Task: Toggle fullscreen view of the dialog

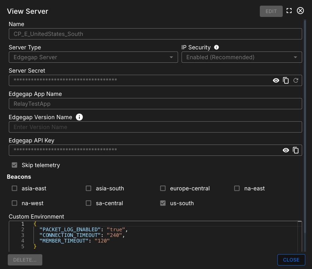Action: click(x=289, y=11)
